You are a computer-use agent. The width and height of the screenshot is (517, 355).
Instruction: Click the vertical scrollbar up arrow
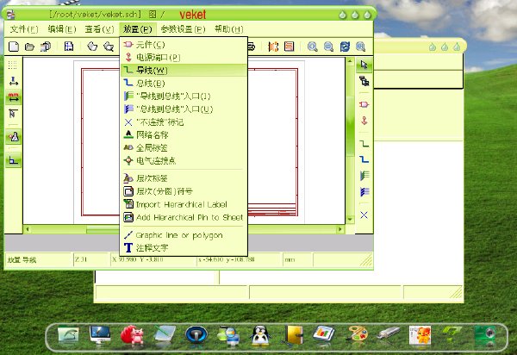350,61
